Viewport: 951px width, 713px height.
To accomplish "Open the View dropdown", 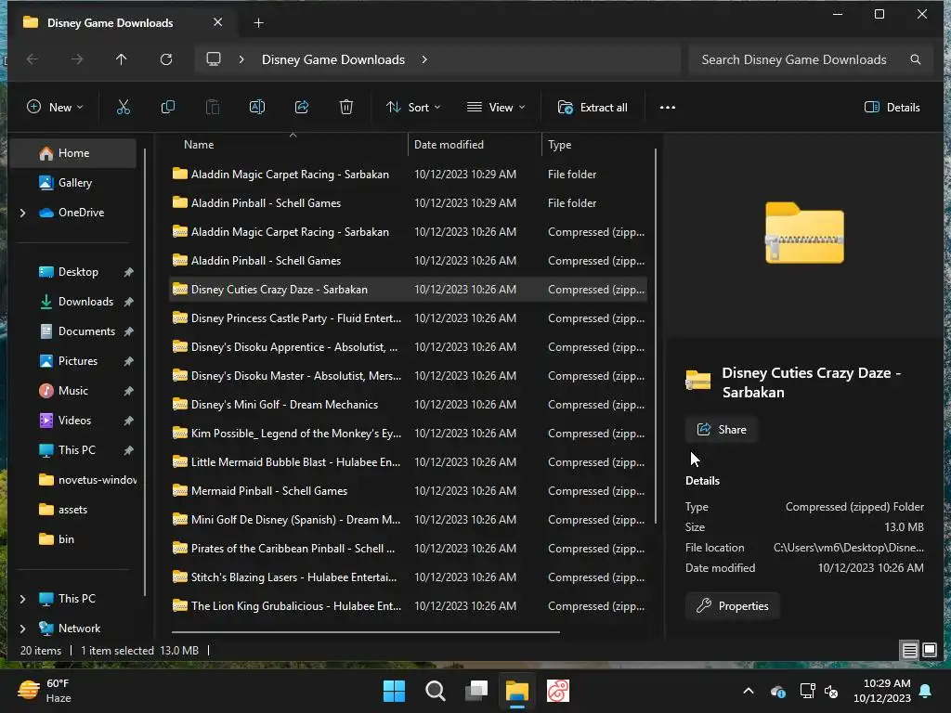I will point(496,108).
